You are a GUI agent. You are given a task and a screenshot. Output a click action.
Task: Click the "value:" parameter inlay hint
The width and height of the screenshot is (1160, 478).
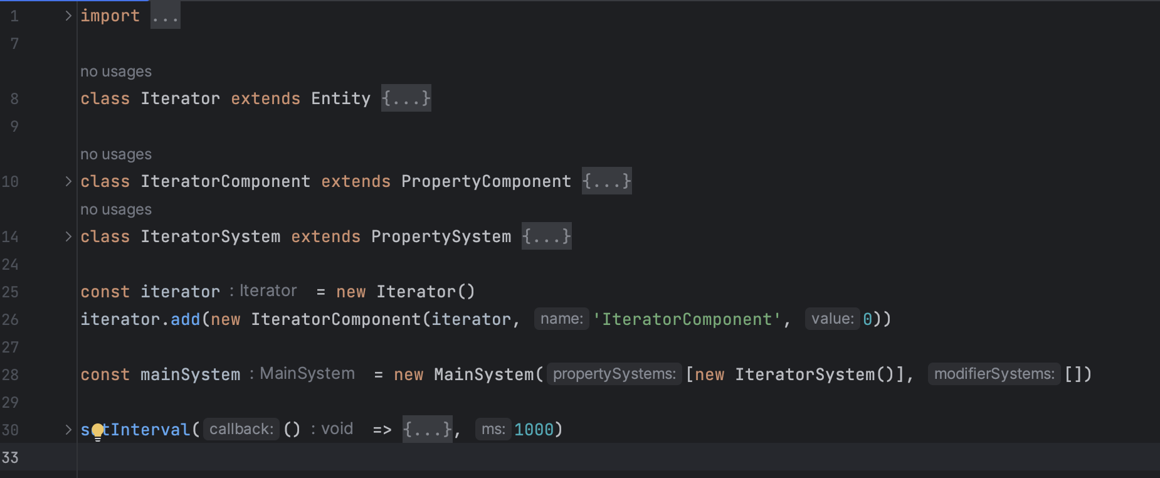832,319
